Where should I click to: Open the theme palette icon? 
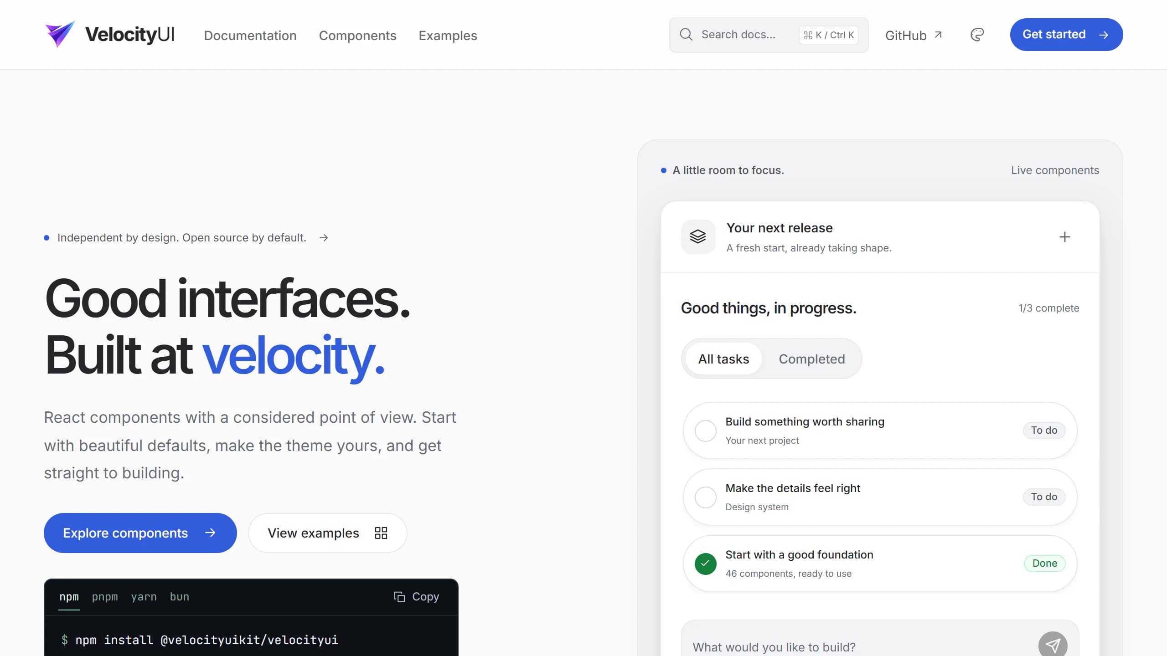coord(977,35)
